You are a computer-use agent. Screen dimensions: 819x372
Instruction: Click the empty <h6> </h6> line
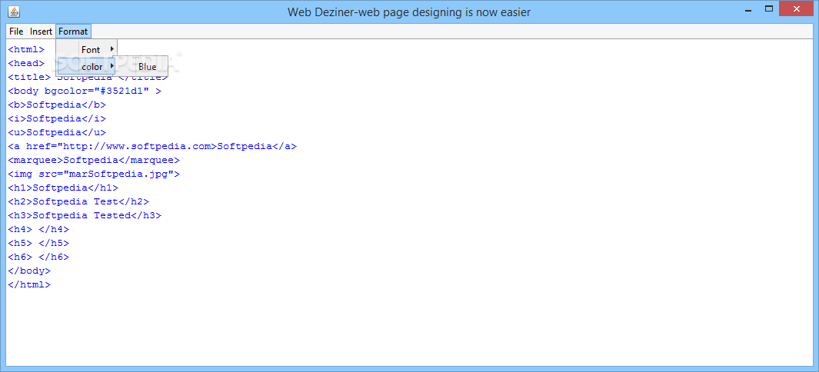point(38,257)
